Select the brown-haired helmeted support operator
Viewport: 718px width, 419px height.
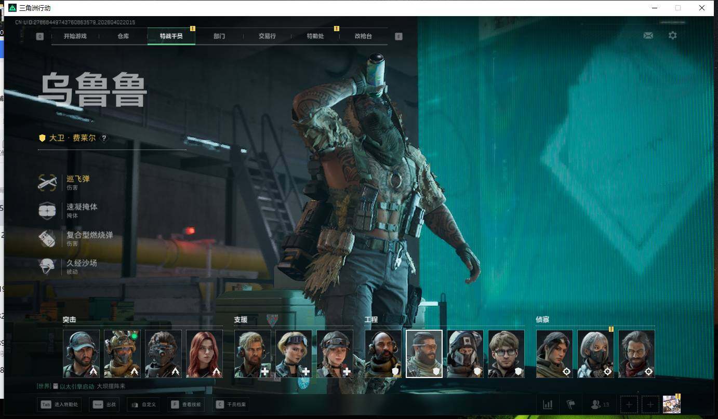(335, 354)
